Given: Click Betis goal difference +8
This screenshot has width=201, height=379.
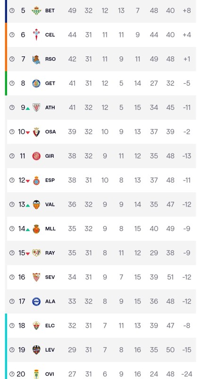Looking at the screenshot, I should pyautogui.click(x=187, y=10).
